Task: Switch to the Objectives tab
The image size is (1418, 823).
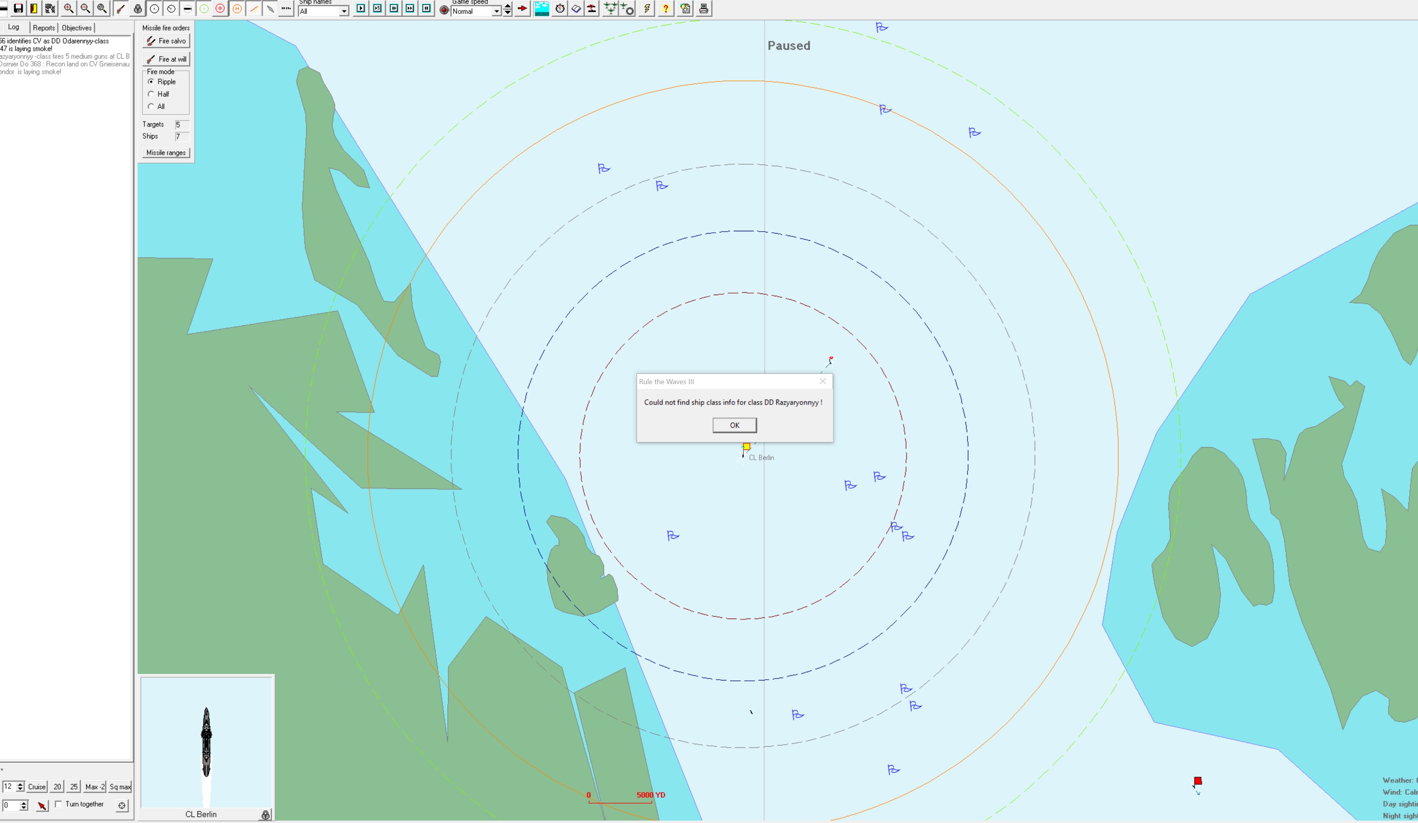Action: tap(76, 28)
